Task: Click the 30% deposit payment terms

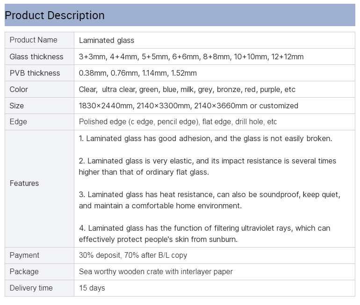Action: 133,255
